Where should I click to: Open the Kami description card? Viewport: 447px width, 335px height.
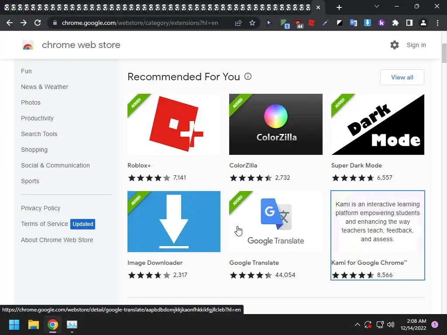[378, 221]
